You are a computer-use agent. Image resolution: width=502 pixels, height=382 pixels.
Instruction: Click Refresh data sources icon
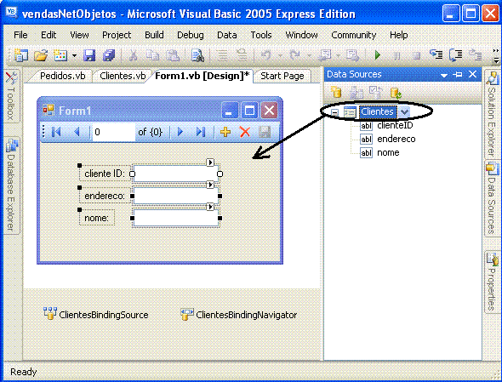click(x=396, y=93)
